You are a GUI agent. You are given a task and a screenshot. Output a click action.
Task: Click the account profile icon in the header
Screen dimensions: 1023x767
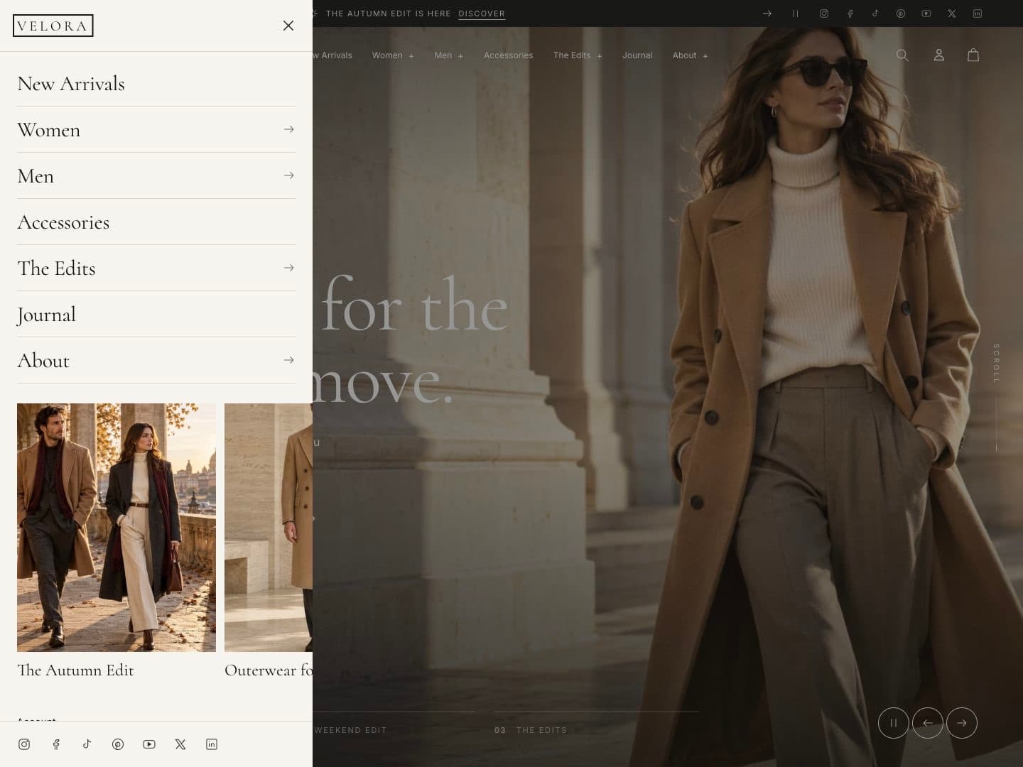938,55
